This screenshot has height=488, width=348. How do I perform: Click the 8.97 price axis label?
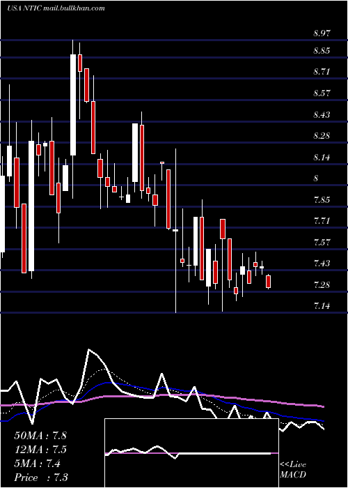322,33
